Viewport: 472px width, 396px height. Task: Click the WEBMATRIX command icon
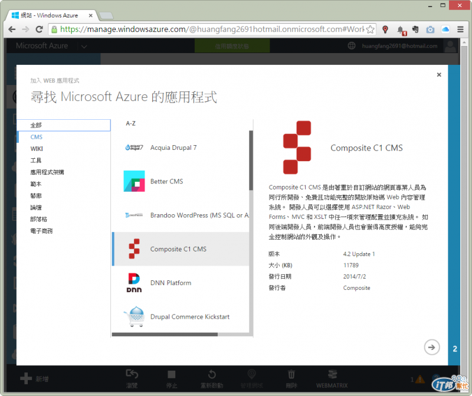(332, 374)
